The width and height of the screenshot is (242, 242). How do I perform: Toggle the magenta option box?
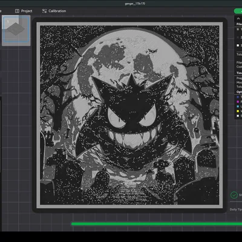coord(238,102)
